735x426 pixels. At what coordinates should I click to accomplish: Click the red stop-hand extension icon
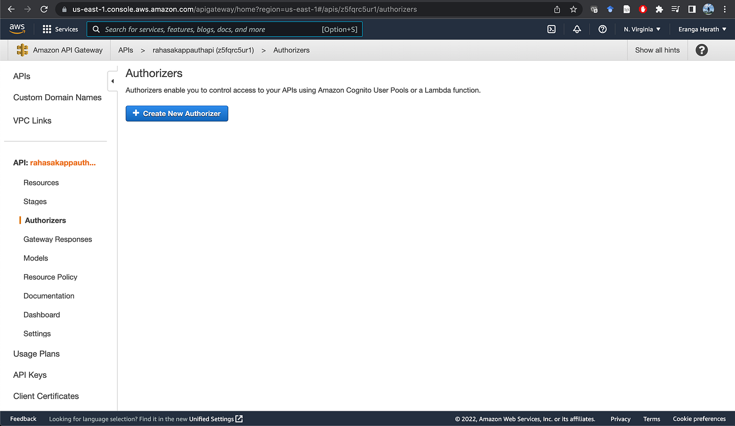click(643, 9)
